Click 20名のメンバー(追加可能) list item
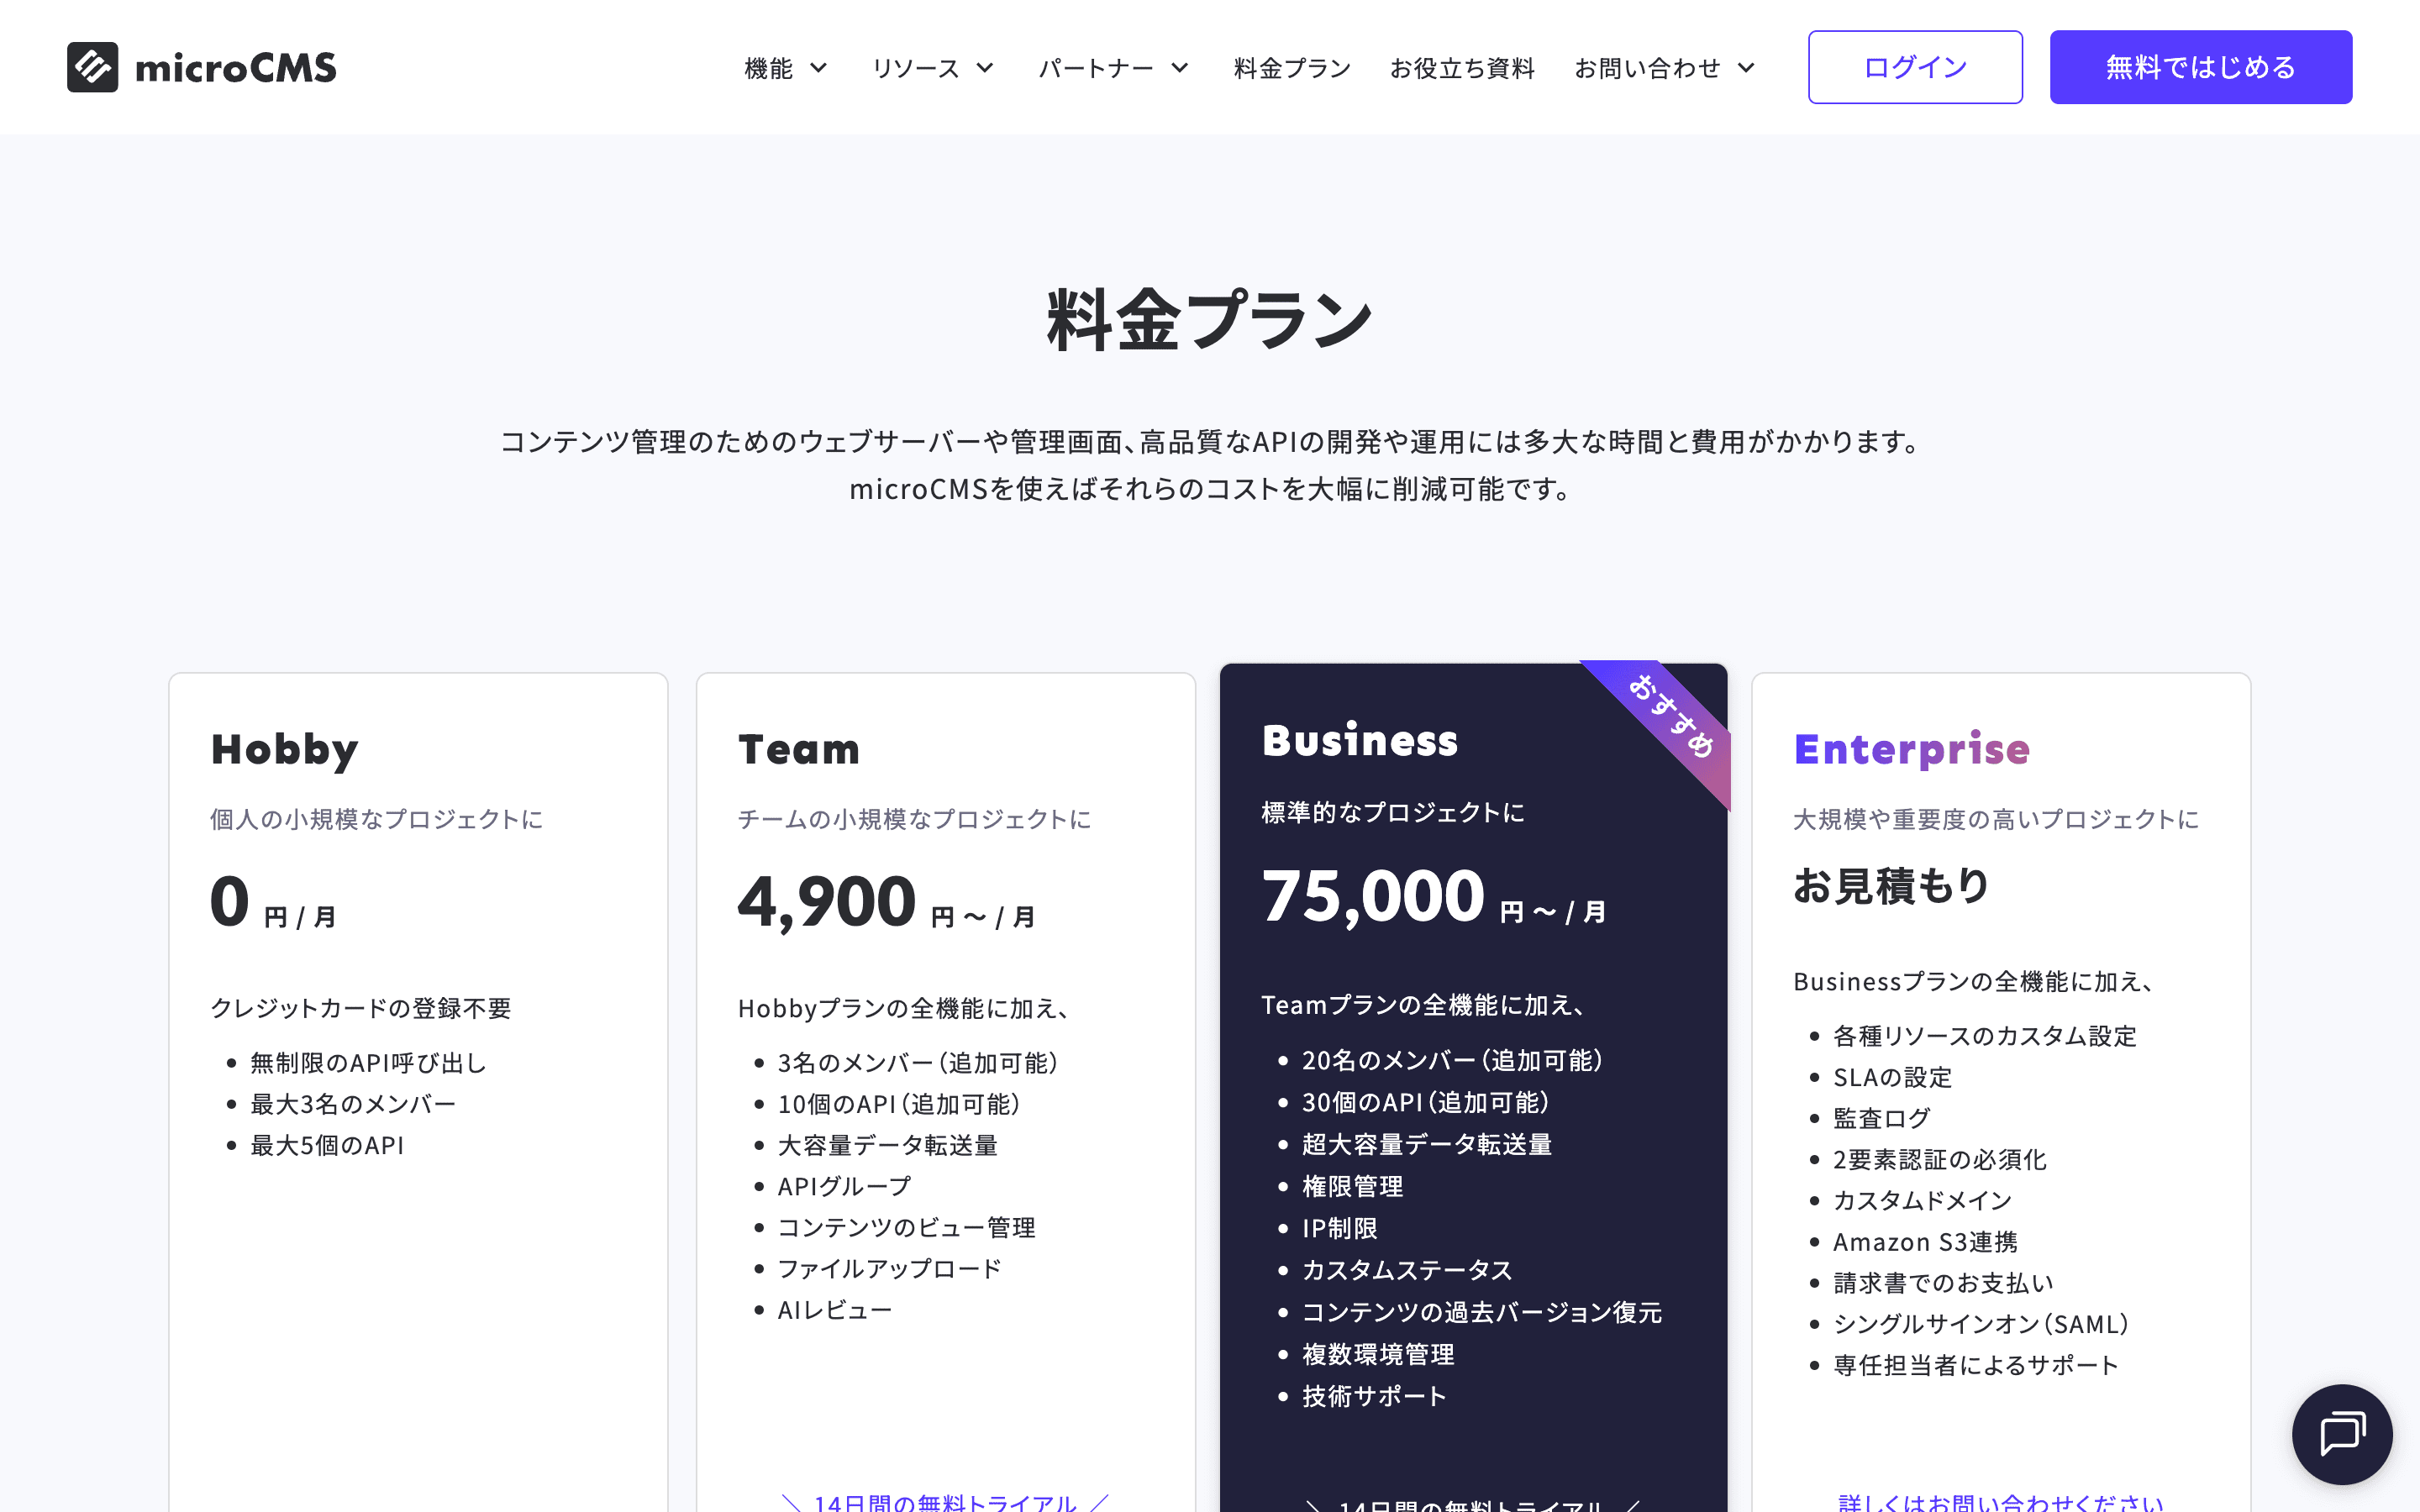This screenshot has height=1512, width=2420. 1453,1060
